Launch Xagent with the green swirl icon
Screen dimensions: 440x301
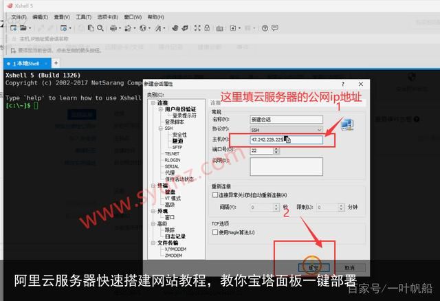point(185,28)
